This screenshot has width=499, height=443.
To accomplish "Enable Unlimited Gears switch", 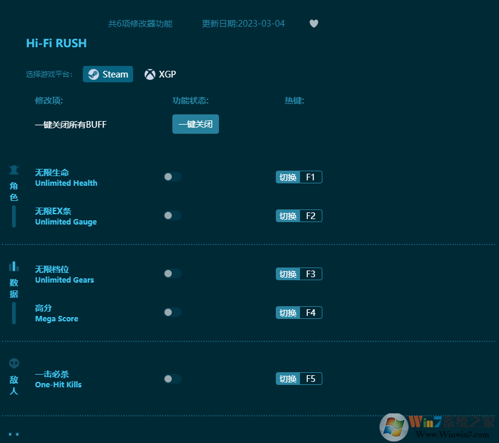I will pyautogui.click(x=172, y=274).
